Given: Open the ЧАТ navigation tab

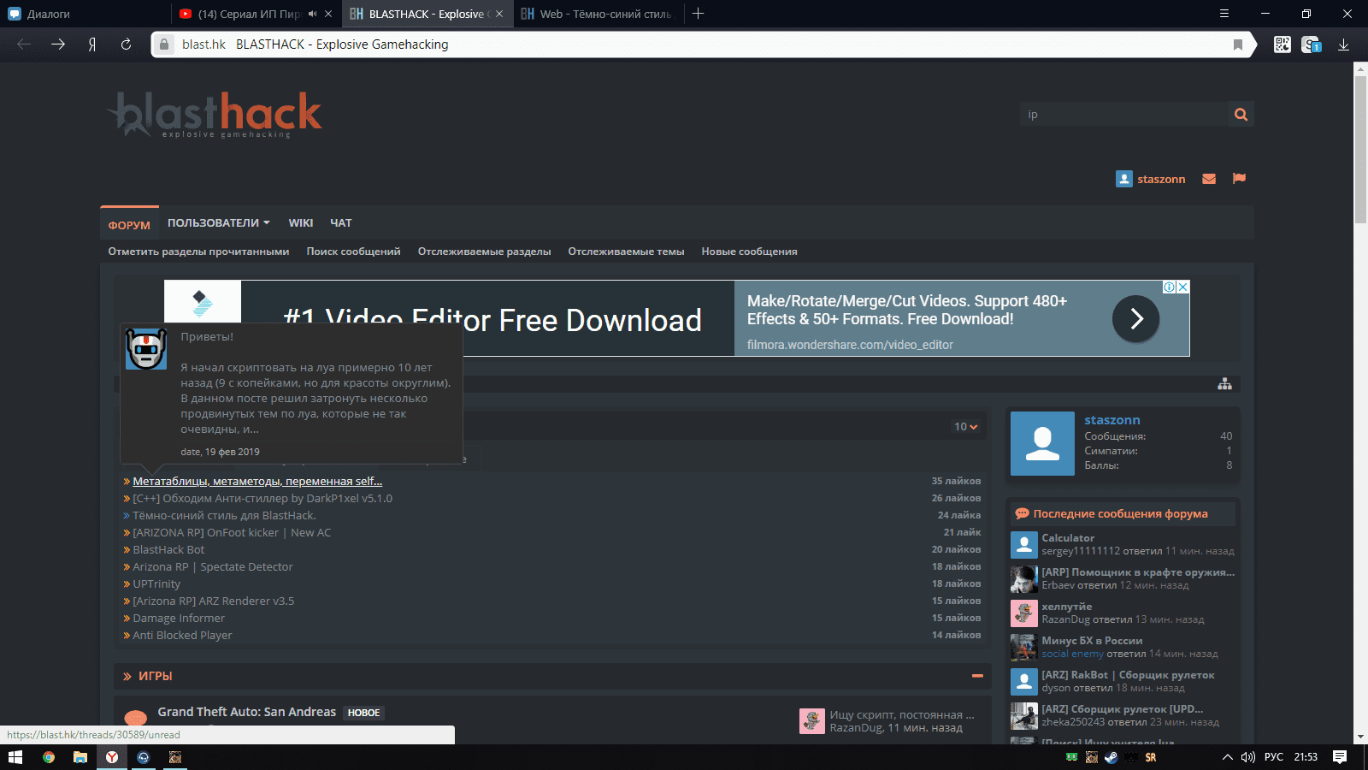Looking at the screenshot, I should 340,223.
